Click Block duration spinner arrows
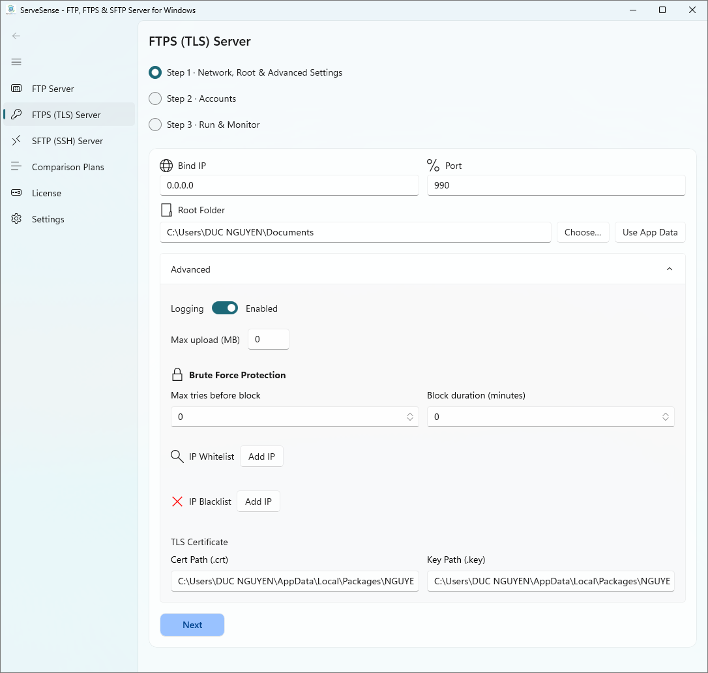Viewport: 708px width, 673px height. coord(666,417)
